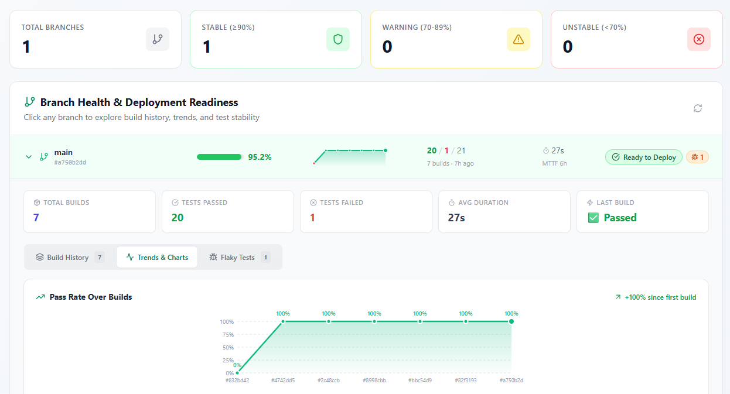
Task: Click the bug badge showing 1 flaky test
Action: (697, 156)
